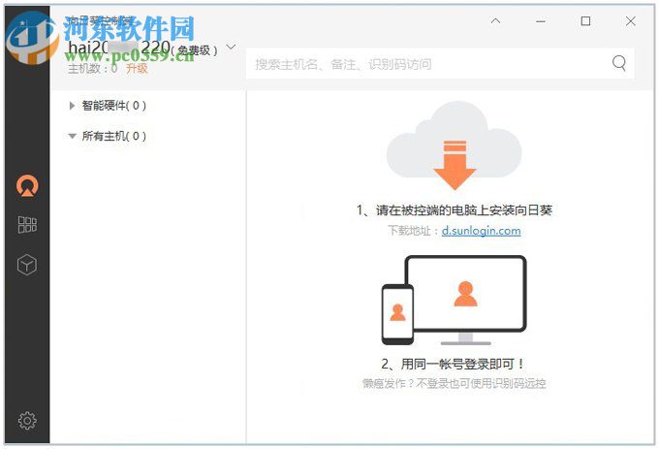
Task: Open the account dropdown chevron
Action: 231,47
